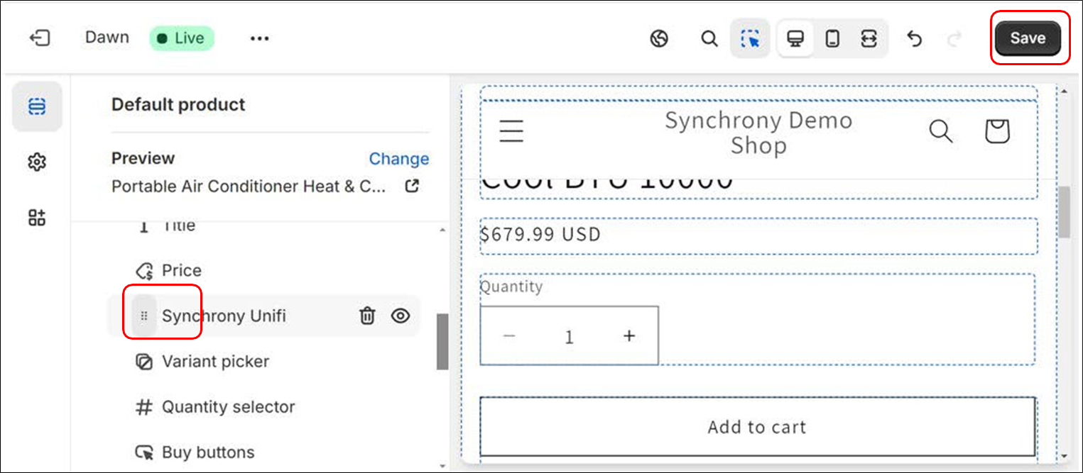The height and width of the screenshot is (473, 1083).
Task: Click the Price block tag icon
Action: click(x=144, y=270)
